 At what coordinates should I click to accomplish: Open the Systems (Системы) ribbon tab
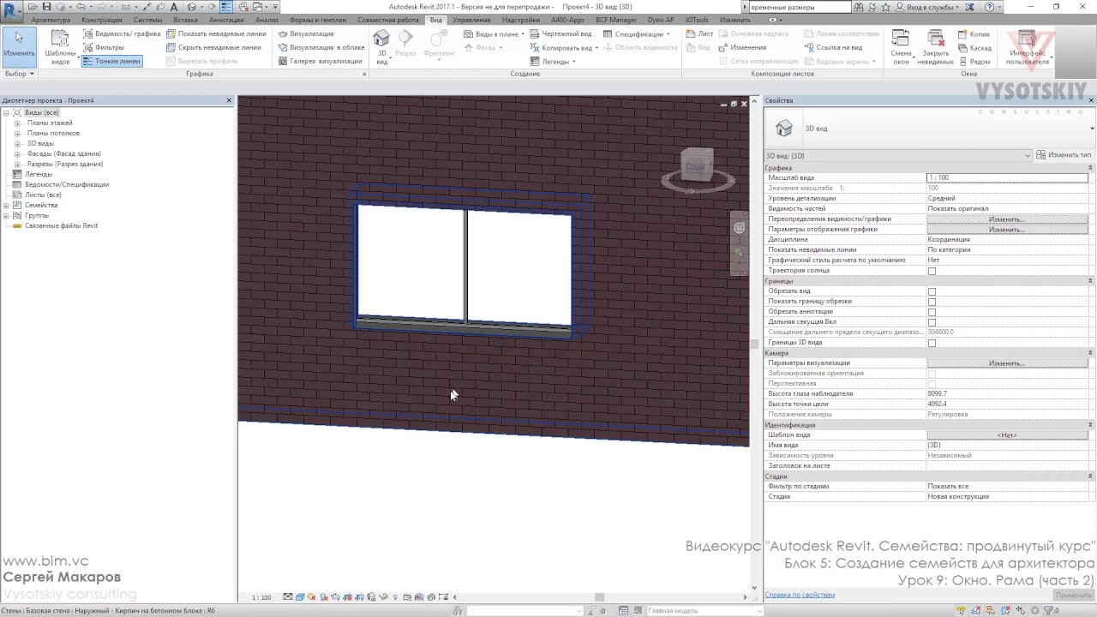pos(147,20)
